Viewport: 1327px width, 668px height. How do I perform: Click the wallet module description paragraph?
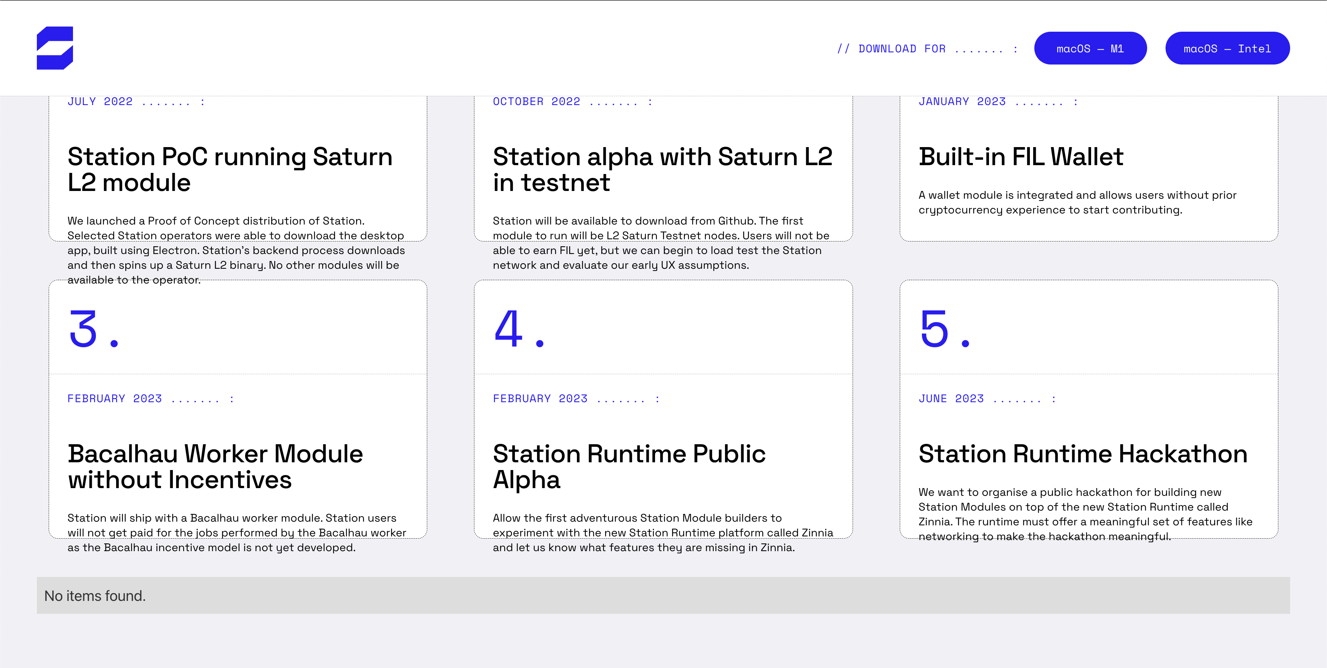pos(1077,202)
